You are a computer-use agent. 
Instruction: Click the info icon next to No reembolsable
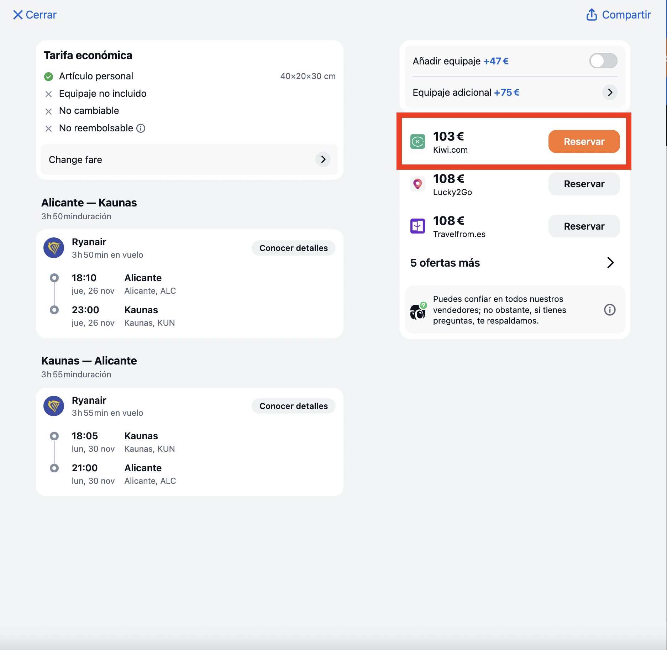coord(141,128)
